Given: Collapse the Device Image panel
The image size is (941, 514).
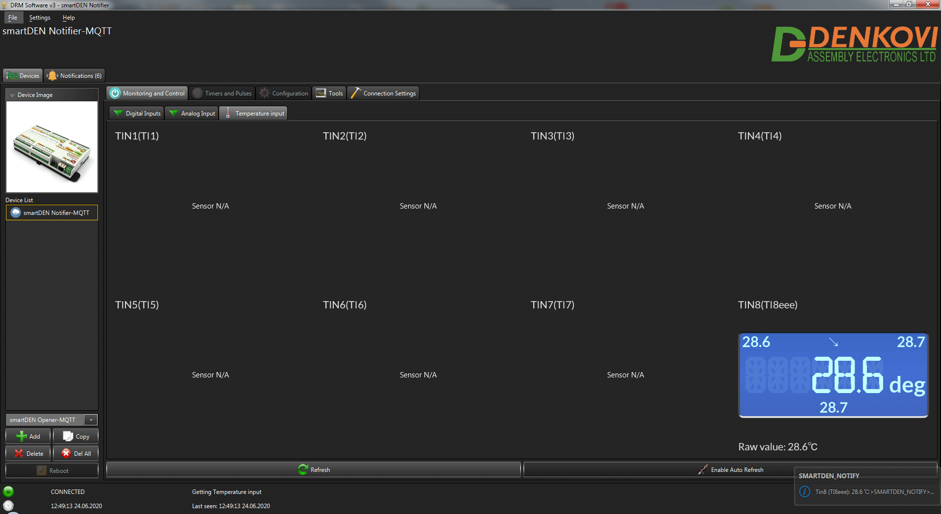Looking at the screenshot, I should pos(12,95).
